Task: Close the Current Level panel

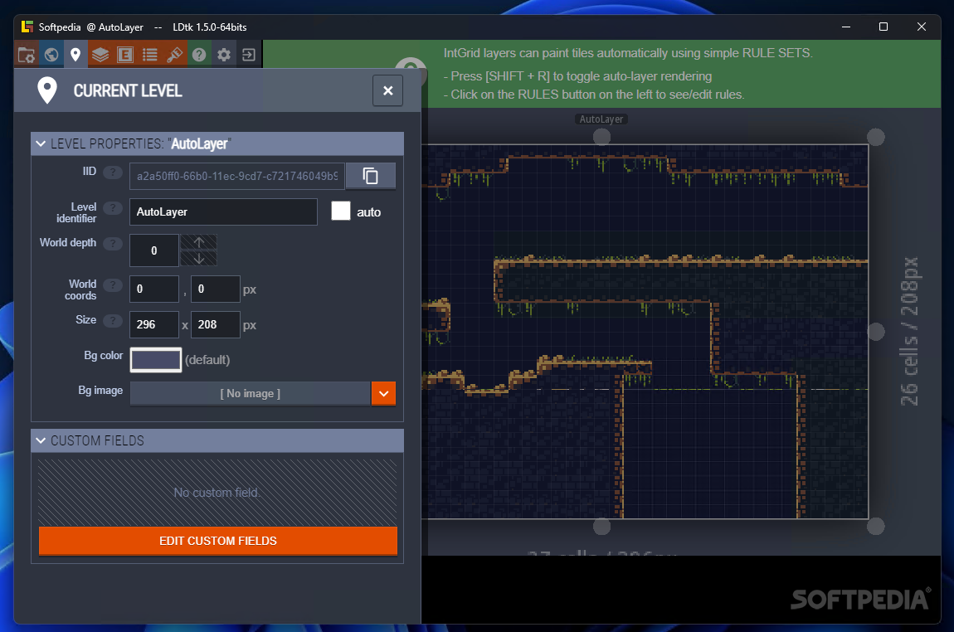Action: tap(387, 90)
